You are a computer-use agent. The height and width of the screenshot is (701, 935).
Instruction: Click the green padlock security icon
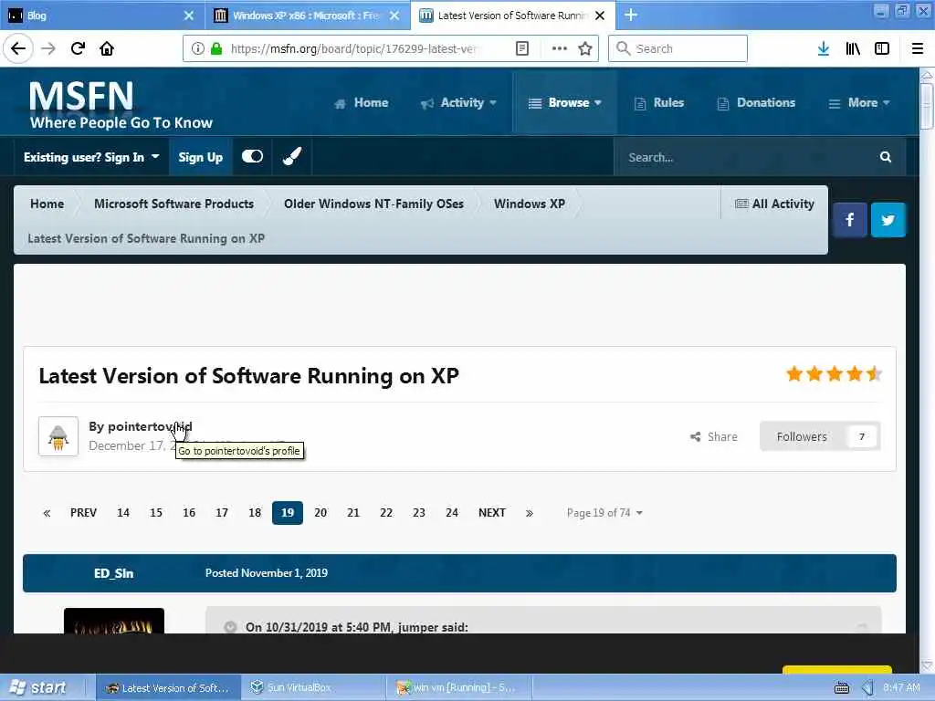click(x=216, y=48)
